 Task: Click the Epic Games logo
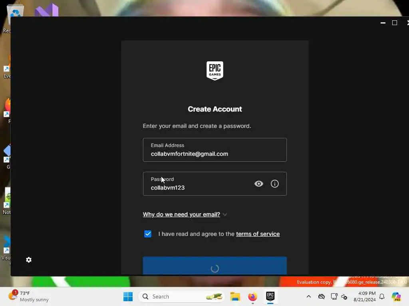point(214,71)
